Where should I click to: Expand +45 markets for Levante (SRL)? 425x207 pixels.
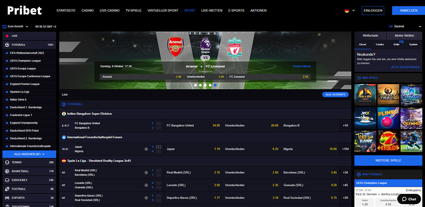click(x=345, y=185)
